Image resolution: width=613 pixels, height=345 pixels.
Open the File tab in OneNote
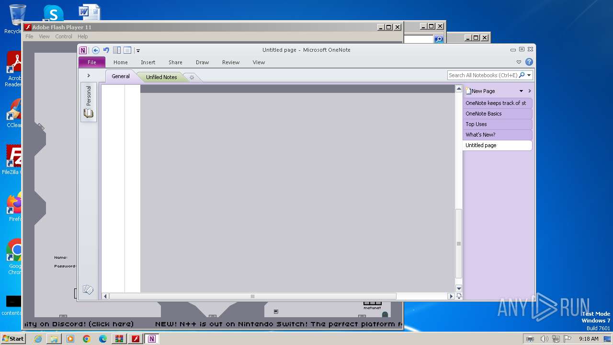[x=92, y=62]
